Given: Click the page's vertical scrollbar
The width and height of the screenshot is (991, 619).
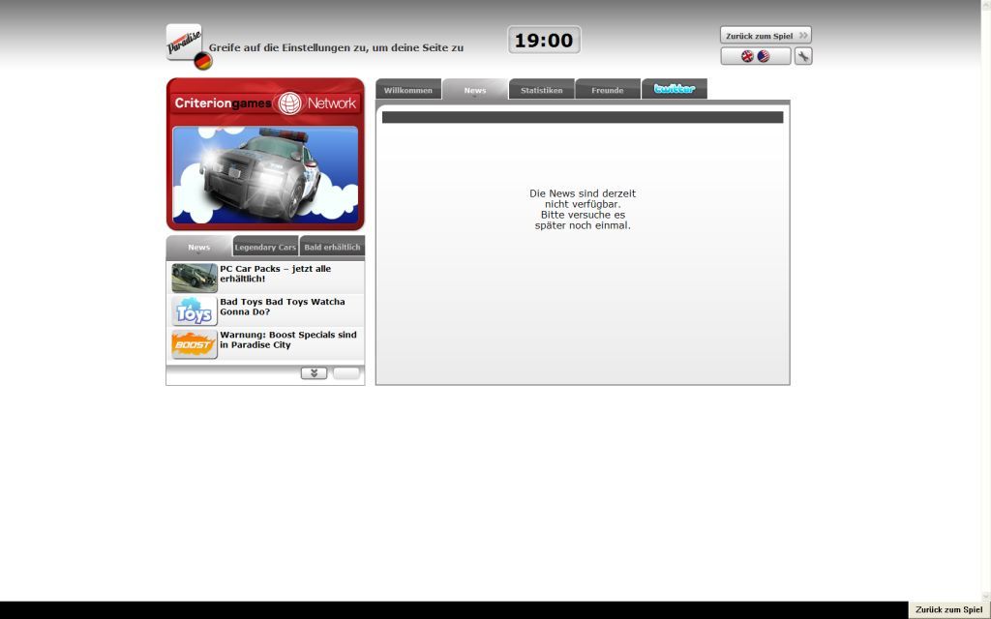Looking at the screenshot, I should point(986,301).
